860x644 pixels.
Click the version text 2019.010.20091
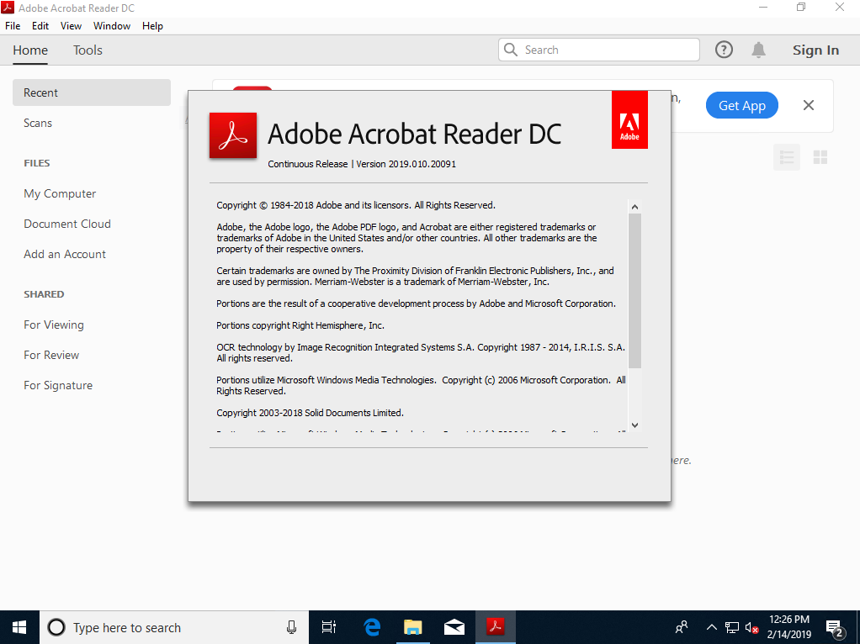pyautogui.click(x=422, y=164)
